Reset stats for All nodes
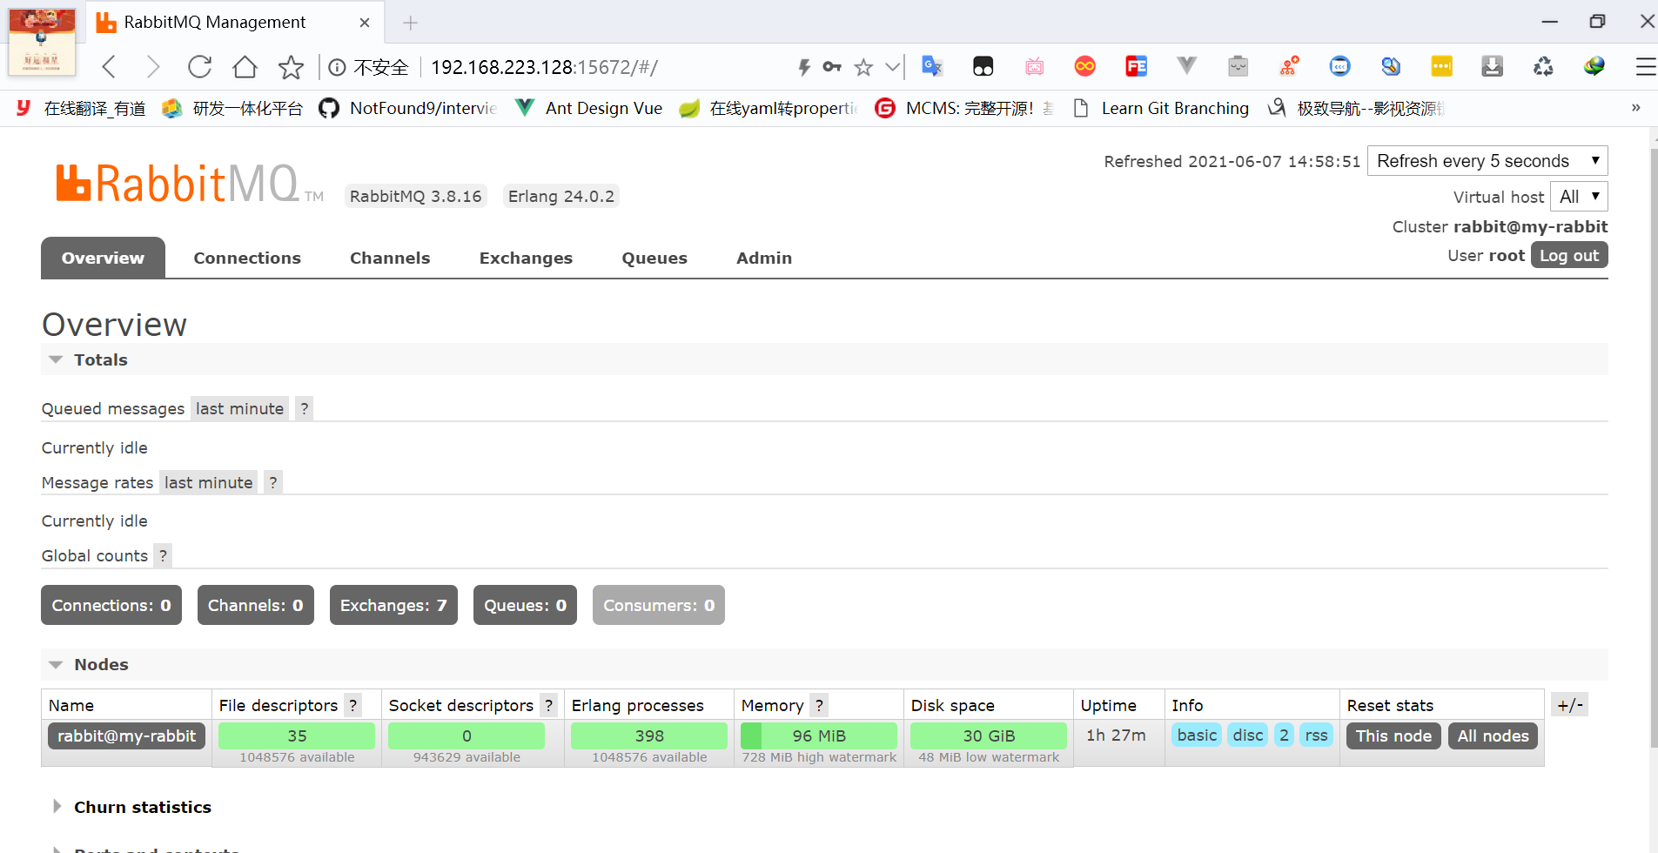The image size is (1658, 853). pyautogui.click(x=1494, y=735)
